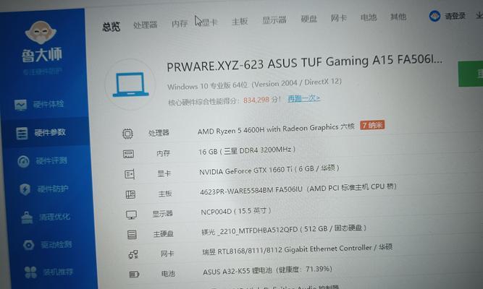Switch to the 总览 overview tab

(x=112, y=27)
